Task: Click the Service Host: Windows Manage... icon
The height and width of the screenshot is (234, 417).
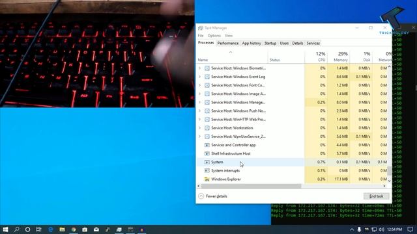Action: click(207, 102)
